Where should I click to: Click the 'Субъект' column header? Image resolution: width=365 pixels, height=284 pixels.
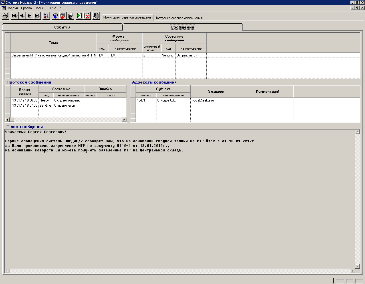tap(163, 89)
